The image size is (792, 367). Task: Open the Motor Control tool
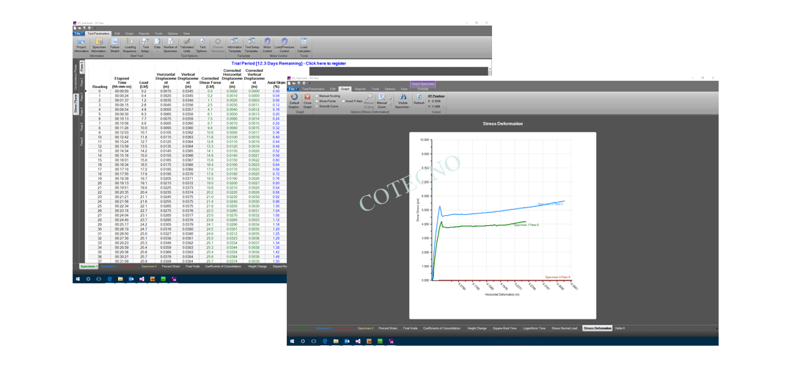268,46
